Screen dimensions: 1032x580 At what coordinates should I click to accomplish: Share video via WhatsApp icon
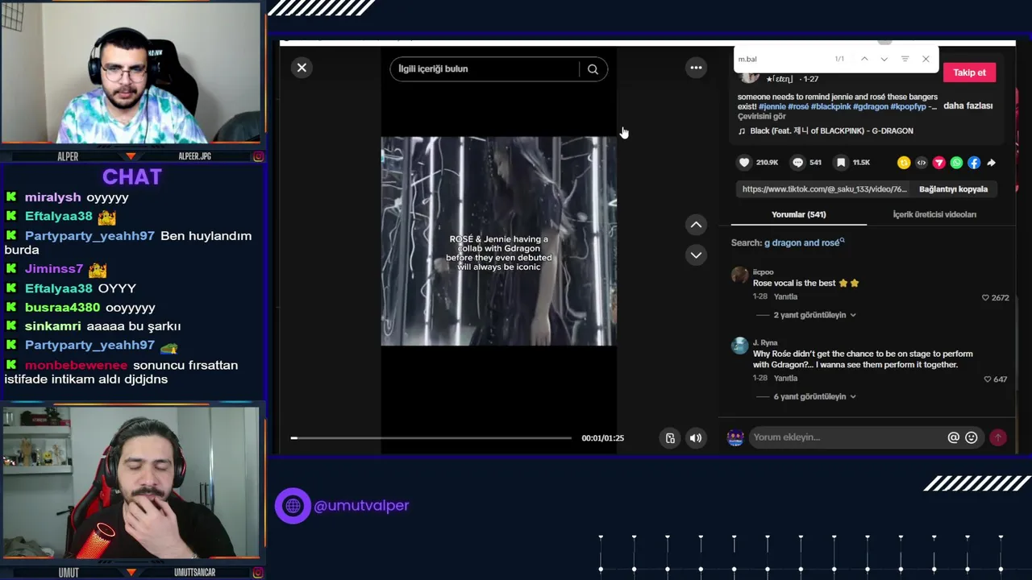[x=956, y=163]
